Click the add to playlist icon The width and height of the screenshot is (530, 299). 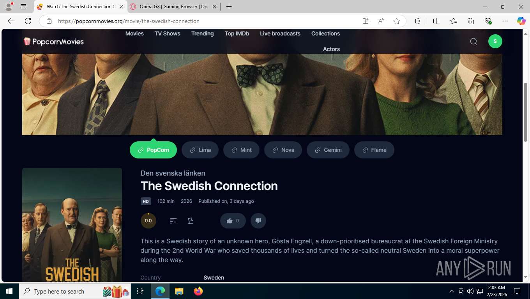[173, 221]
